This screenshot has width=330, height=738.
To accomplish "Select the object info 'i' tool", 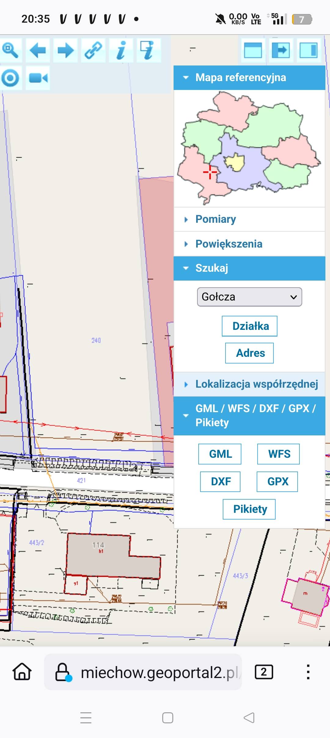I will tap(121, 50).
